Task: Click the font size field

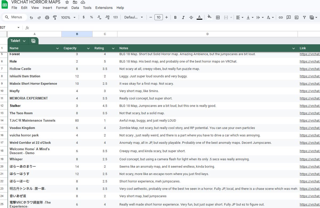Action: coord(159,17)
